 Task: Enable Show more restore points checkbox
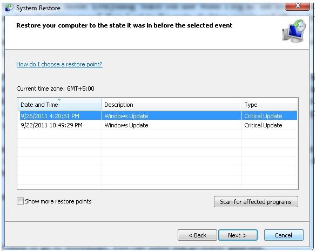20,201
